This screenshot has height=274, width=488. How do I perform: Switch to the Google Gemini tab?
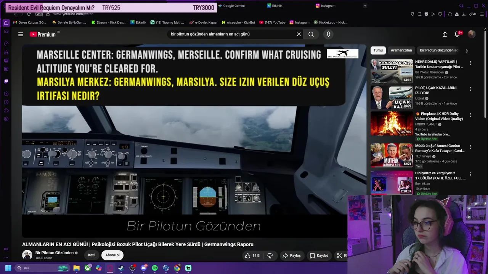click(x=231, y=6)
